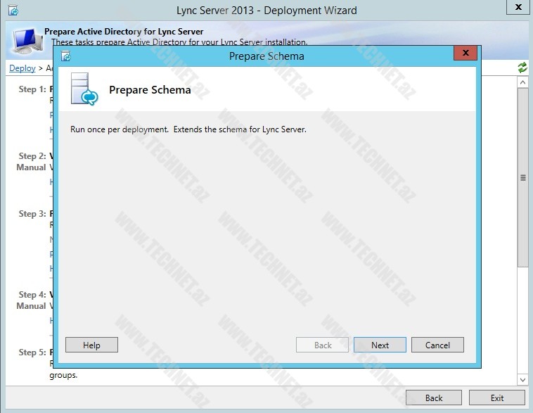Click the Step 1 label
This screenshot has width=533, height=413.
click(32, 89)
